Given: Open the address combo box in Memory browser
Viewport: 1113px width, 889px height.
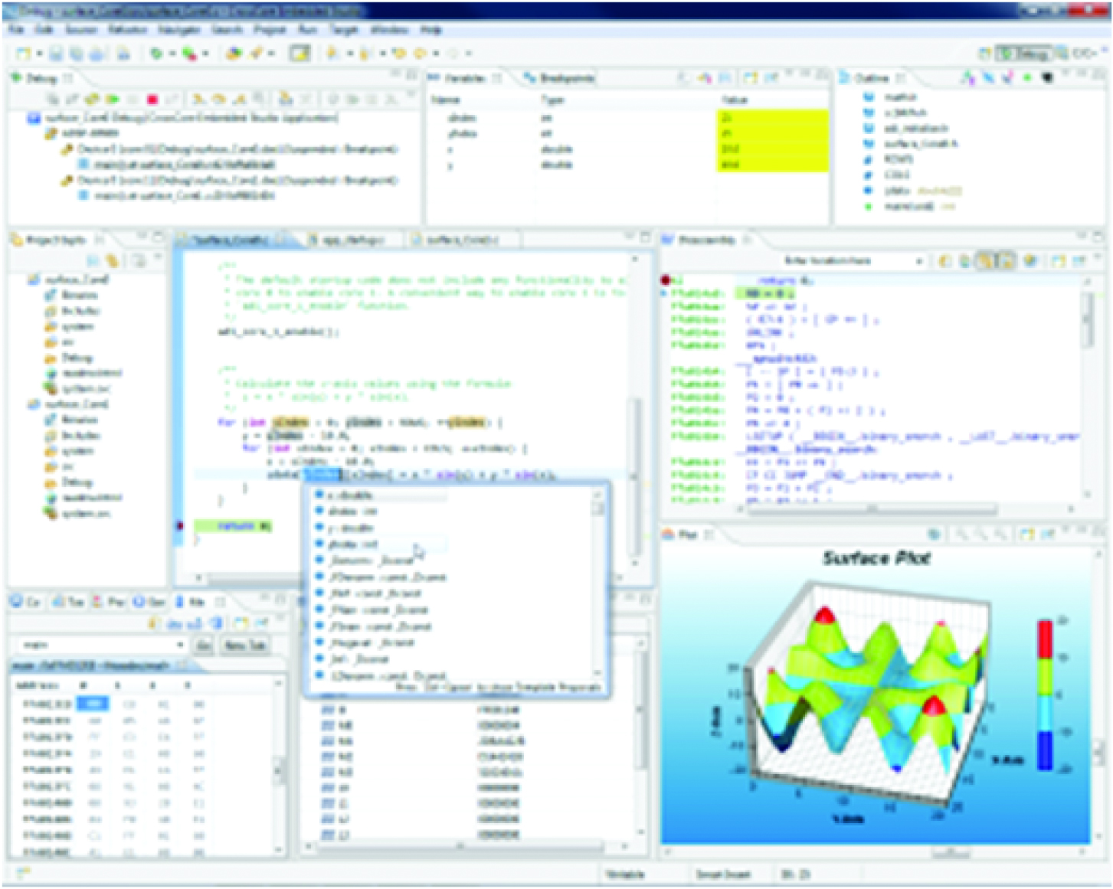Looking at the screenshot, I should 179,646.
